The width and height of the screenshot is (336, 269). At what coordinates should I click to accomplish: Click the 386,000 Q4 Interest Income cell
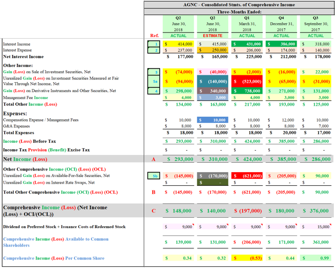point(281,44)
